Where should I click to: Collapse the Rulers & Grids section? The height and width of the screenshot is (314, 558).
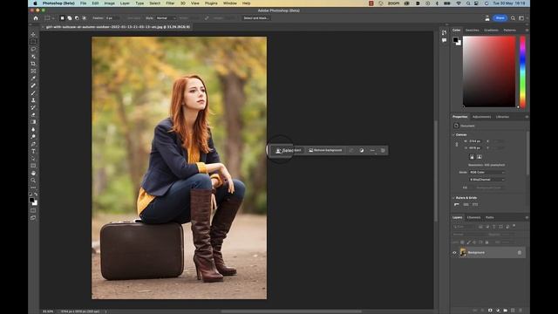[453, 198]
